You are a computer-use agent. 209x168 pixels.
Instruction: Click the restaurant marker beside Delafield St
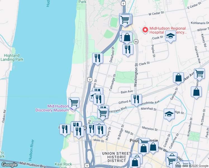128,50
